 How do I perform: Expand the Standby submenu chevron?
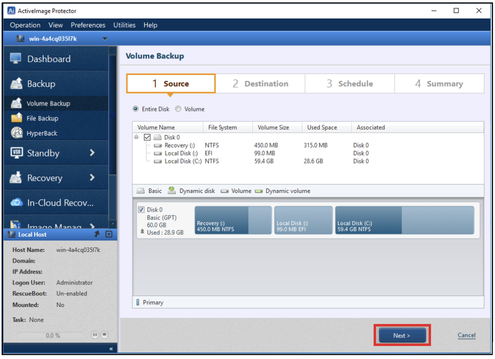[x=92, y=153]
